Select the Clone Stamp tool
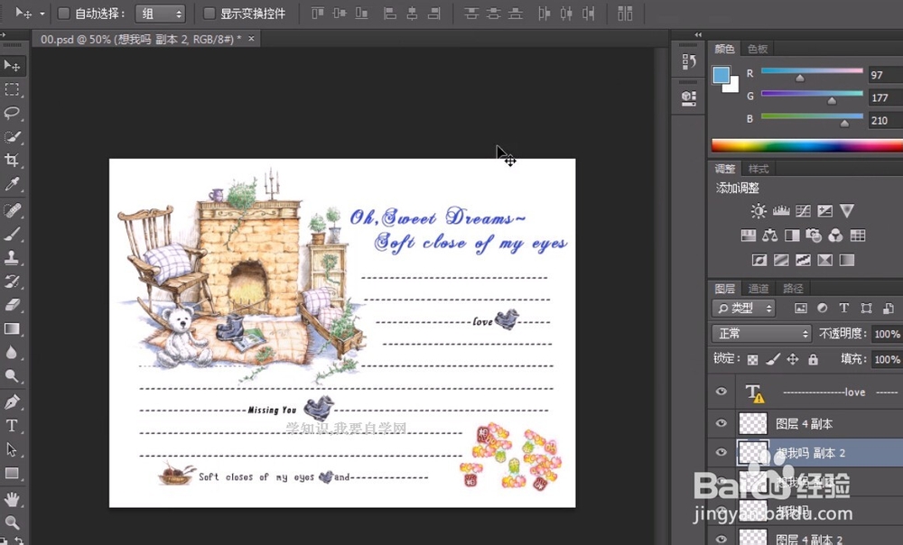Image resolution: width=903 pixels, height=545 pixels. click(12, 257)
